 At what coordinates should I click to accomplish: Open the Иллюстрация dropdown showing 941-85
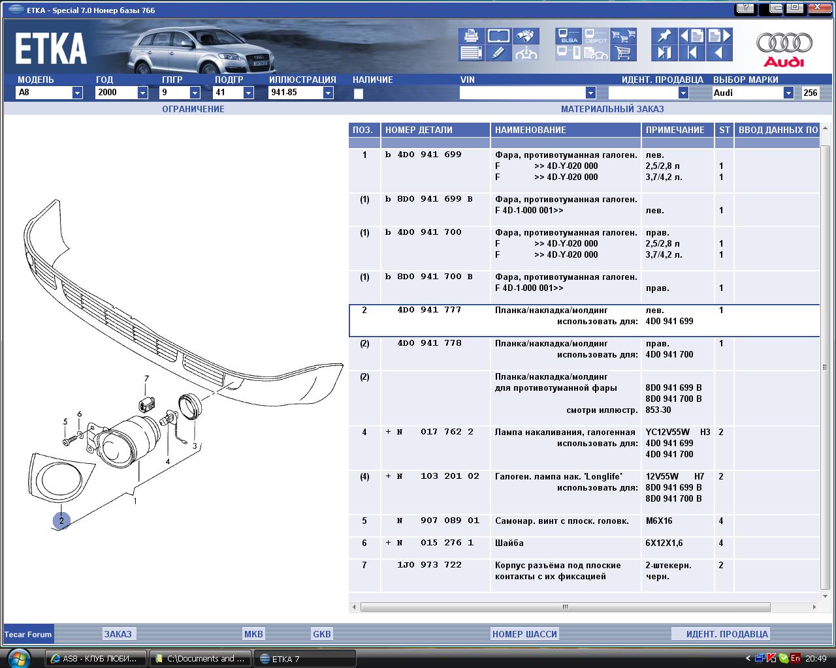[x=328, y=93]
